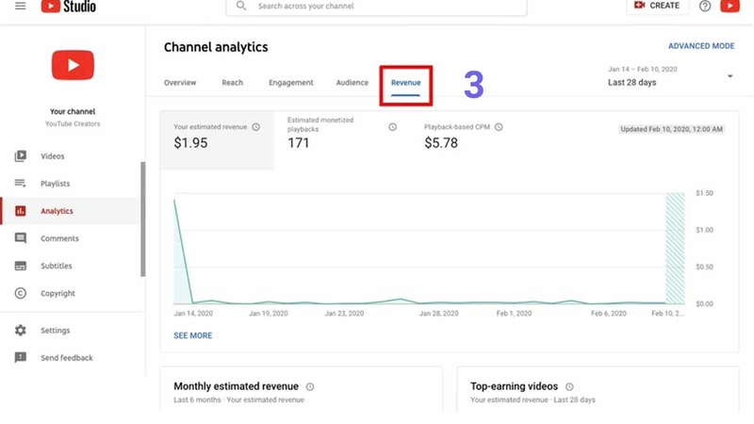Click the Monthly estimated revenue heading
Viewport: 754px width, 424px height.
pyautogui.click(x=237, y=386)
